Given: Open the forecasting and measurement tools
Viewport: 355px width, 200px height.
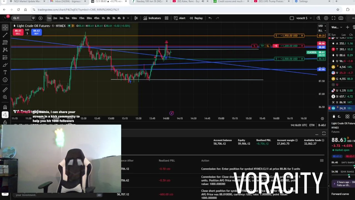Looking at the screenshot, I should click(x=5, y=57).
